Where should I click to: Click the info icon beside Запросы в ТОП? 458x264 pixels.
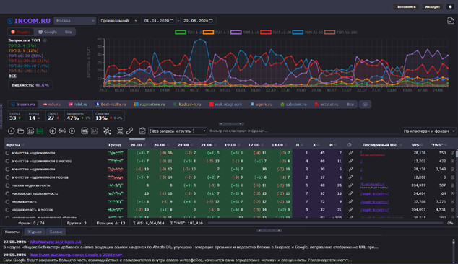[45, 40]
